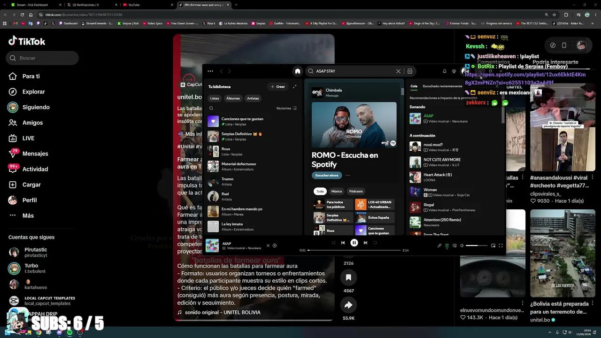The width and height of the screenshot is (601, 338).
Task: Select the Pódcasts filter chip
Action: (x=356, y=192)
